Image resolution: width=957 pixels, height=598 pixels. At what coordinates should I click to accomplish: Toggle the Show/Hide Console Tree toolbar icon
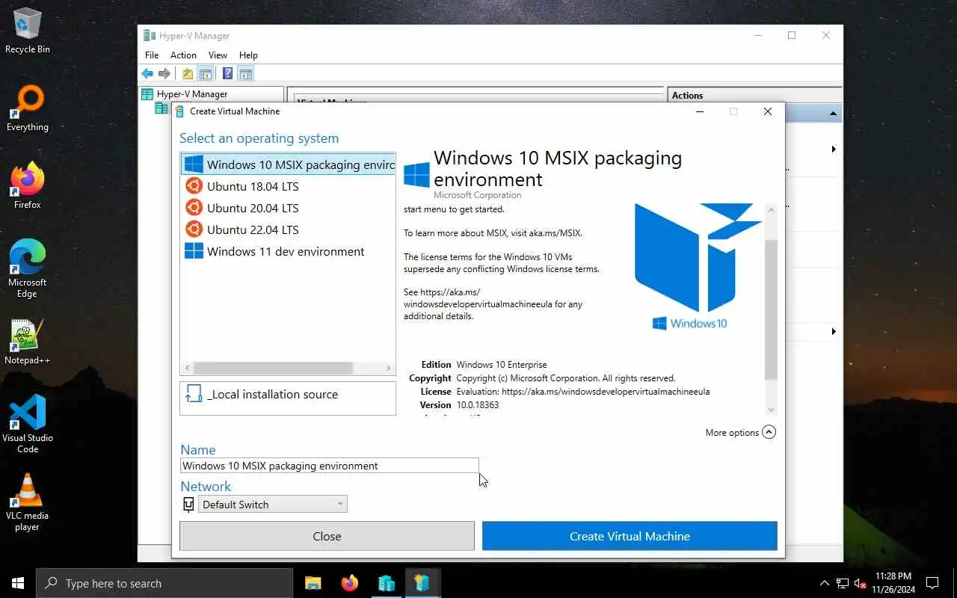point(205,73)
